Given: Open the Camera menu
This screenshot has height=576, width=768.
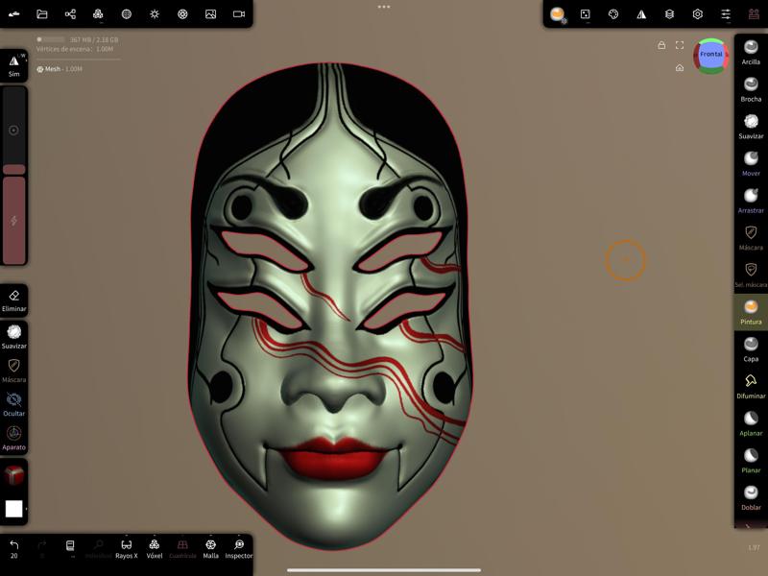Looking at the screenshot, I should click(239, 14).
